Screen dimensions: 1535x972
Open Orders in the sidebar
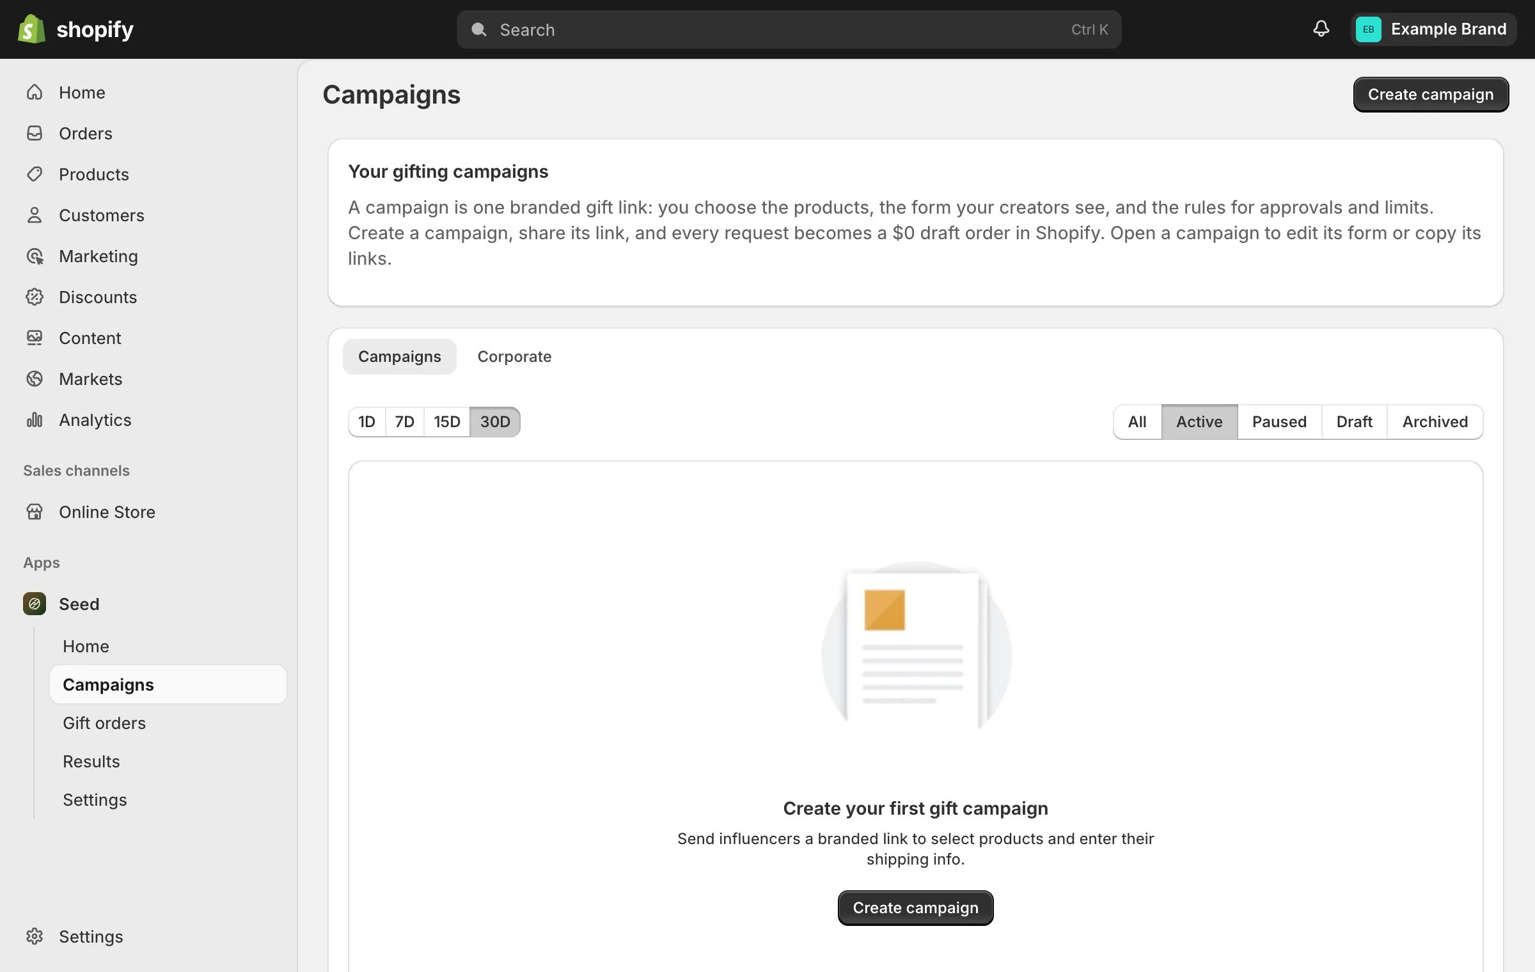pyautogui.click(x=86, y=133)
